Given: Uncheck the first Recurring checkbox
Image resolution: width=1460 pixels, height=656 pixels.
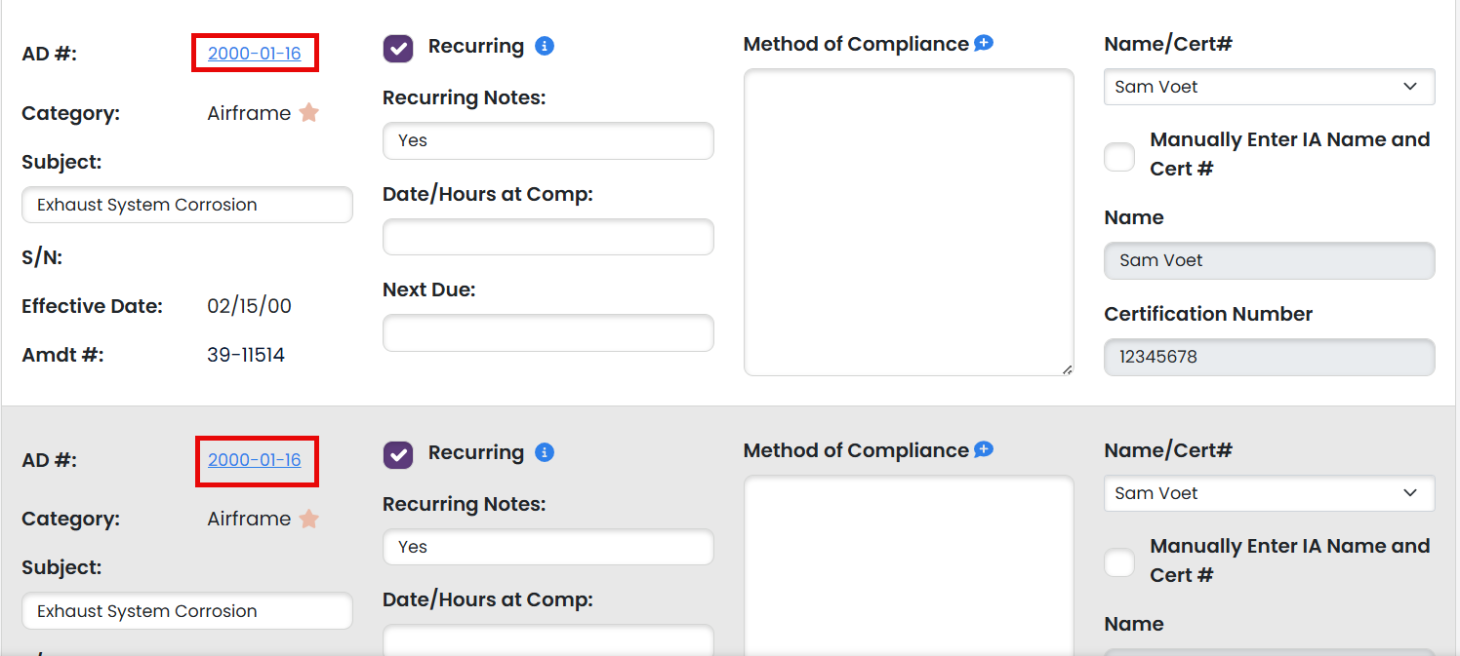Looking at the screenshot, I should (398, 48).
